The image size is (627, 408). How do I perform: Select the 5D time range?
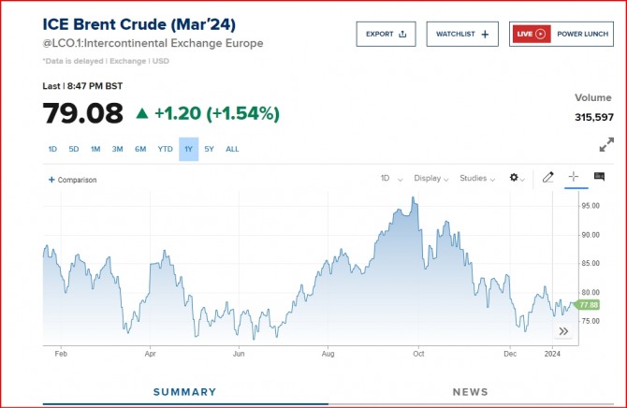point(74,149)
